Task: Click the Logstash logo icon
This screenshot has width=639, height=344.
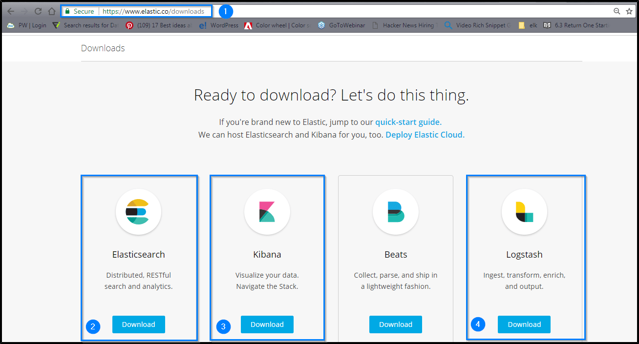Action: [524, 212]
